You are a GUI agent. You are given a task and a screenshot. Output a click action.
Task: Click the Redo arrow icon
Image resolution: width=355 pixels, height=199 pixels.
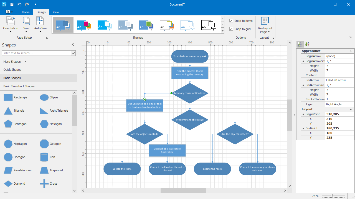27,4
